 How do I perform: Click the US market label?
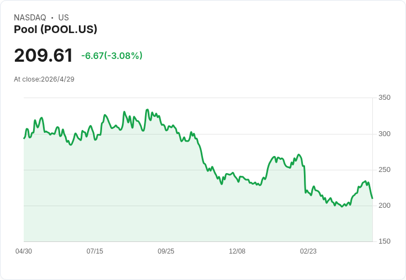(x=63, y=17)
